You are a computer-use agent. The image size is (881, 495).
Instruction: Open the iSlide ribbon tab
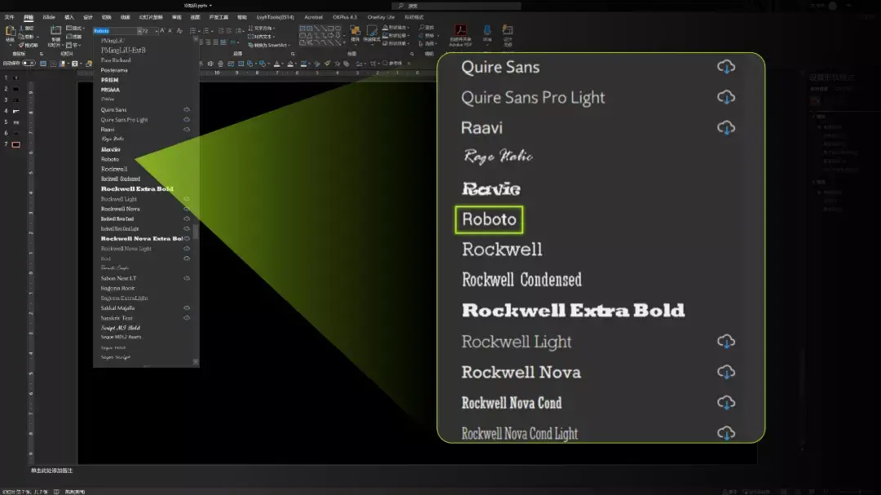tap(49, 16)
